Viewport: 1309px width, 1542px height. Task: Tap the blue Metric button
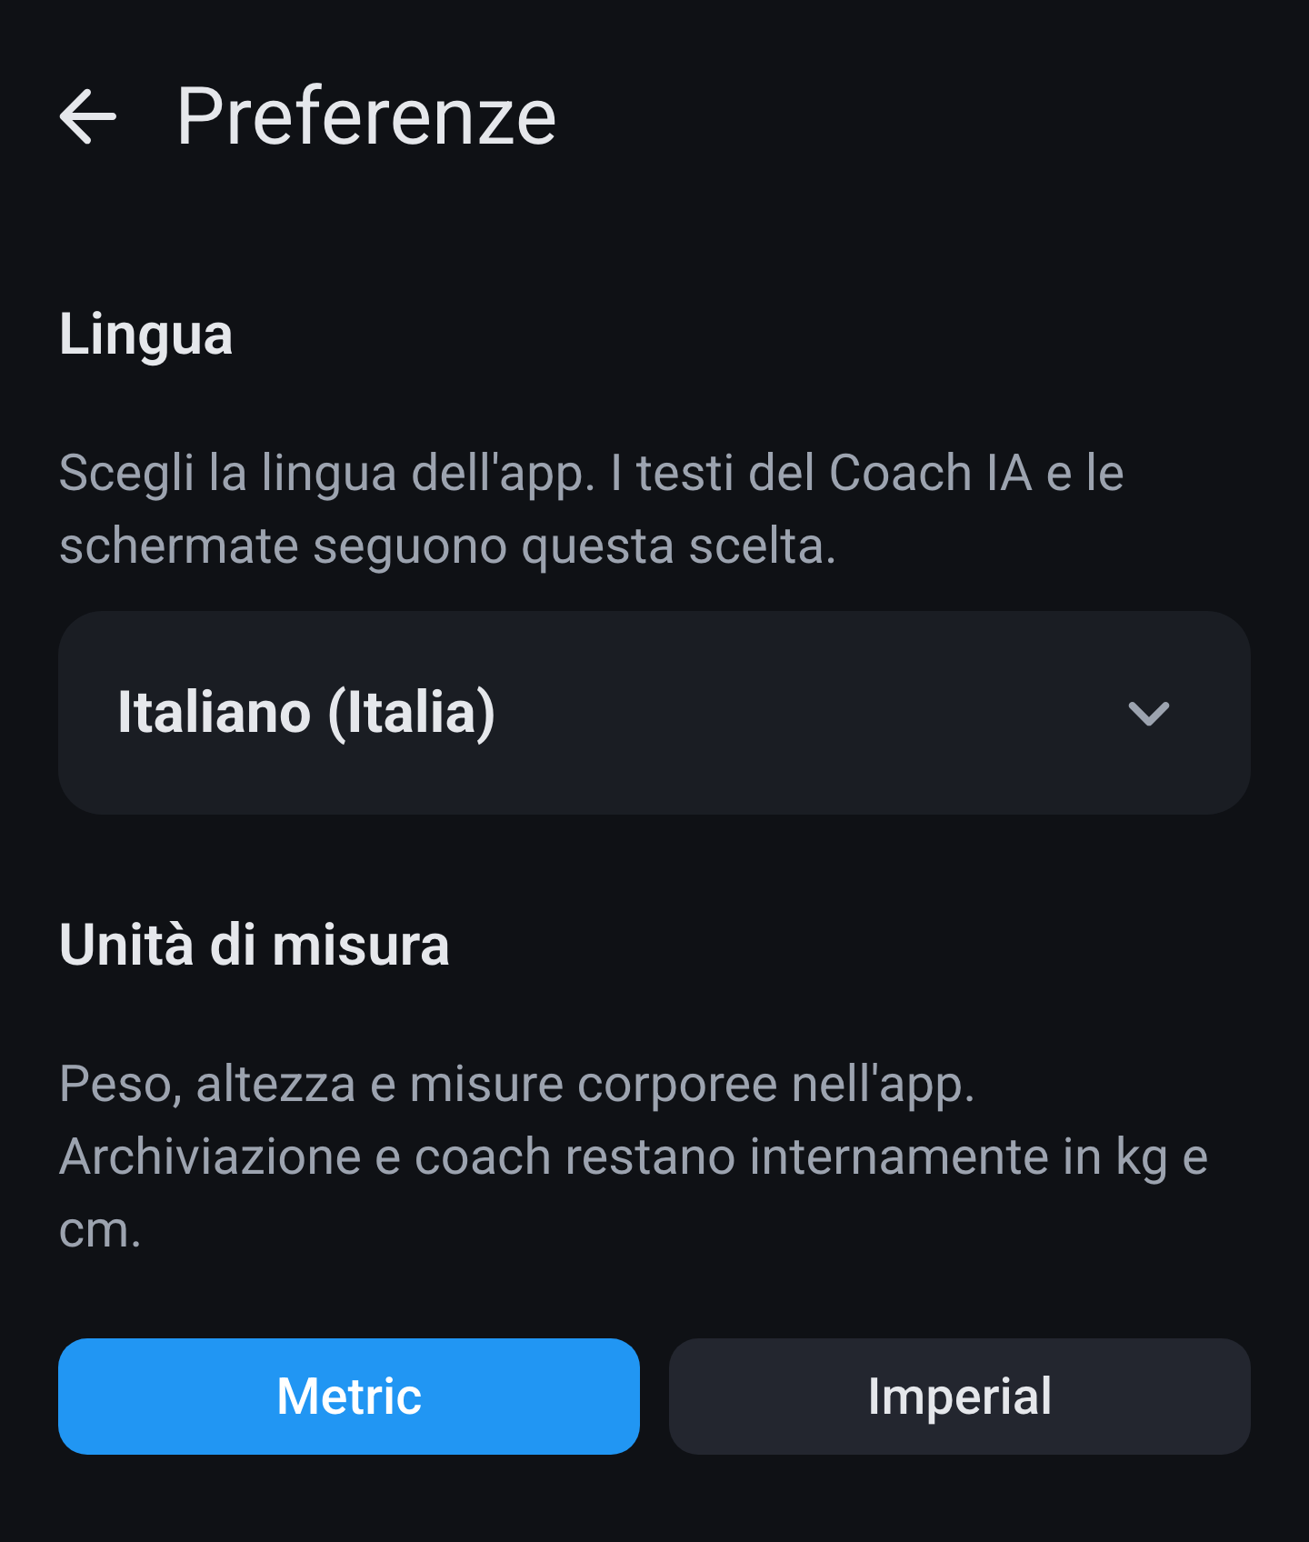pos(349,1396)
